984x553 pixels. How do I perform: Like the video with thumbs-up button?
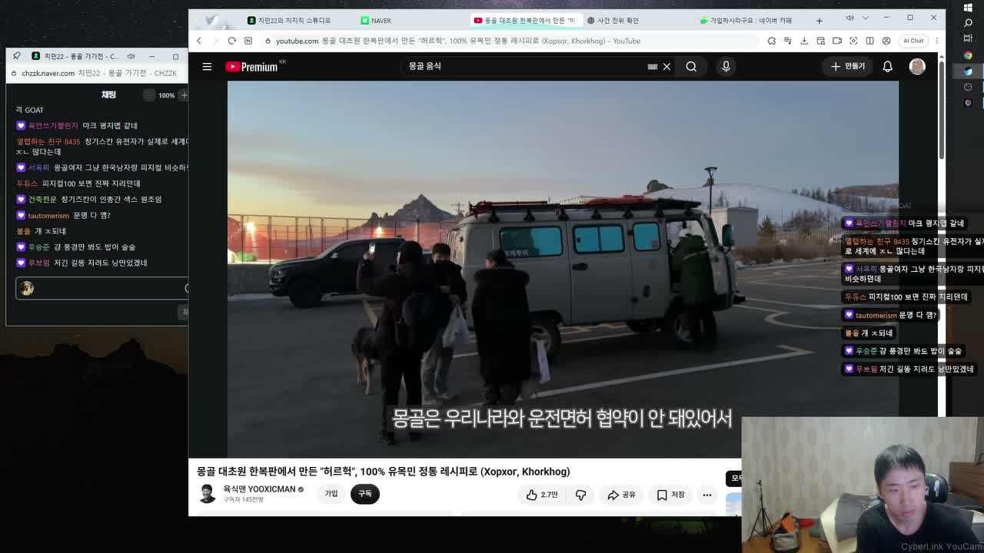(x=542, y=495)
